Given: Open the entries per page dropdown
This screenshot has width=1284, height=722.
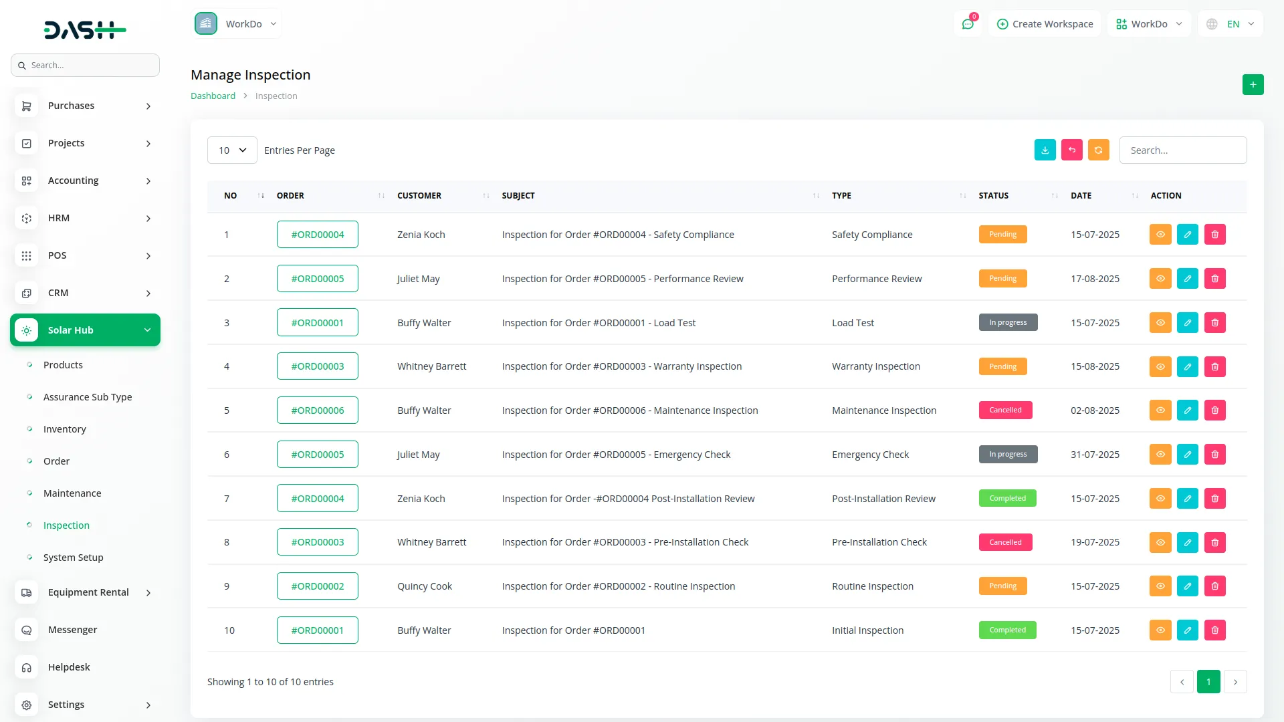Looking at the screenshot, I should 232,150.
